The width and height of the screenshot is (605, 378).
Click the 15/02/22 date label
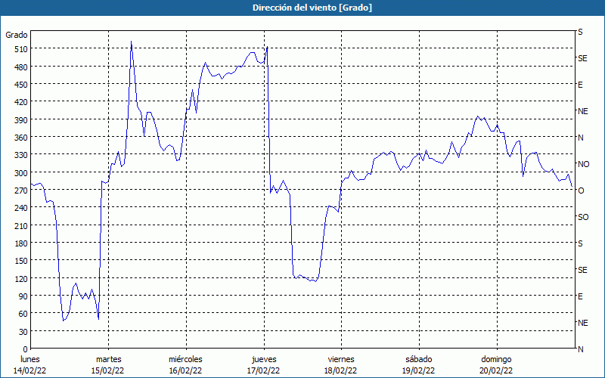point(107,370)
